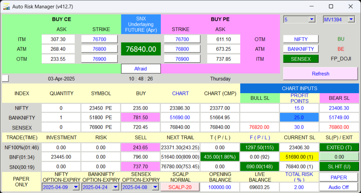Click SENSEX profit points field 30.0
Screen dimensions: 361x193
(x=299, y=127)
